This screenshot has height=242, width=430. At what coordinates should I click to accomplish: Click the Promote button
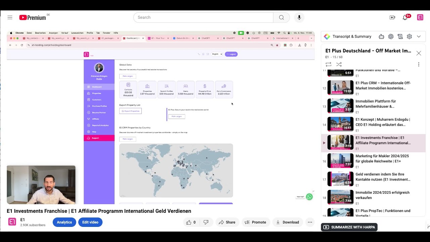[256, 222]
